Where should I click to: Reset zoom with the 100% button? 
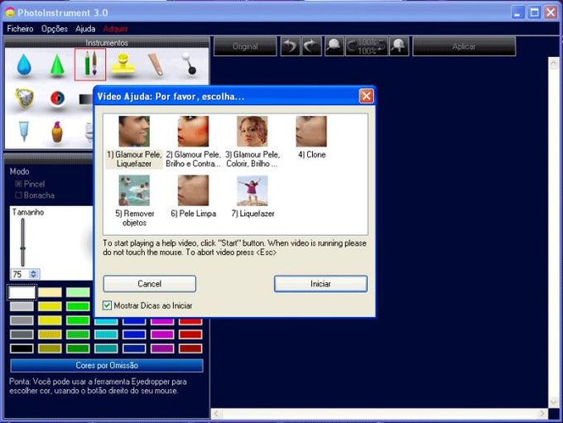(x=367, y=46)
